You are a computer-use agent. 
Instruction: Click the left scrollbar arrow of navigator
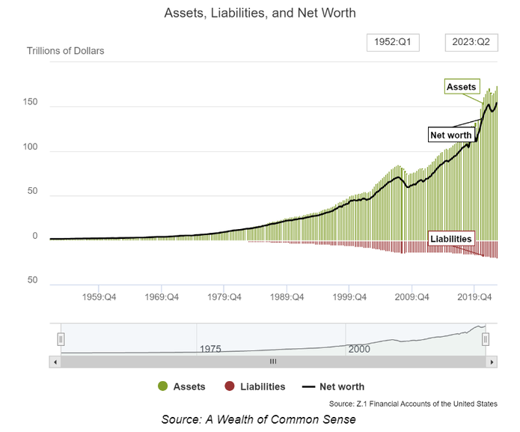(x=53, y=362)
